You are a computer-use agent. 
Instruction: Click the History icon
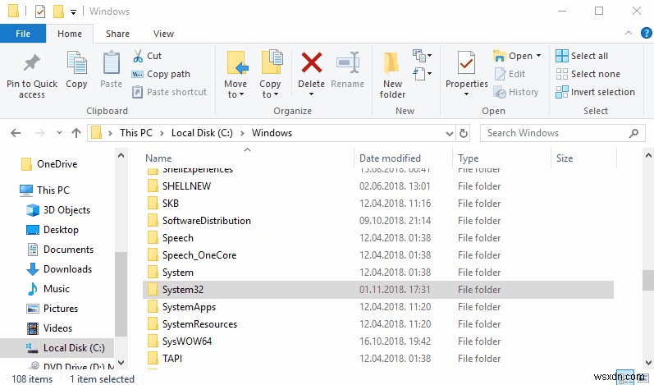click(500, 92)
